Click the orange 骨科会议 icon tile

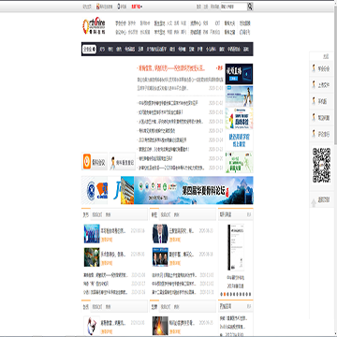(x=95, y=162)
